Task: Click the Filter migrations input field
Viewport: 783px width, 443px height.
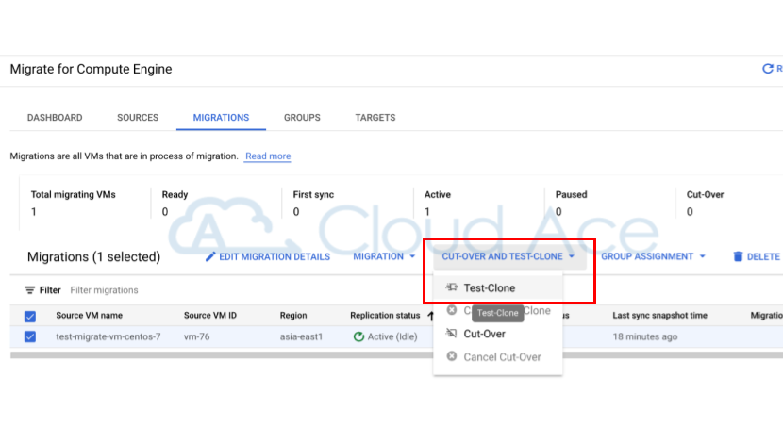Action: click(104, 290)
